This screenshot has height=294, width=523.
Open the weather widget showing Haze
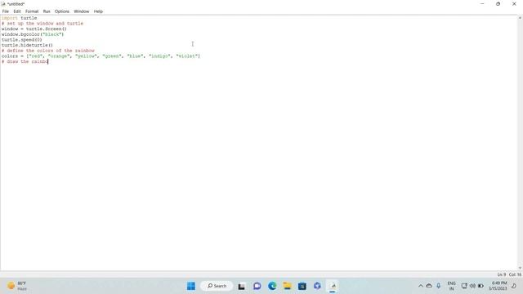pyautogui.click(x=16, y=286)
